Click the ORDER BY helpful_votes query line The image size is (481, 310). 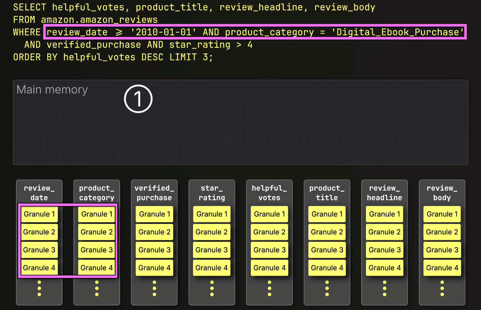pos(113,57)
